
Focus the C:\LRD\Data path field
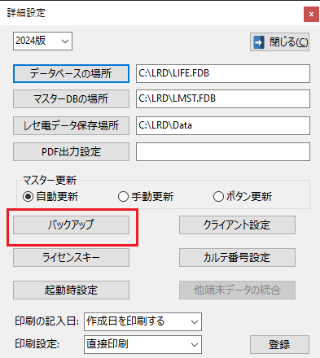coord(223,125)
